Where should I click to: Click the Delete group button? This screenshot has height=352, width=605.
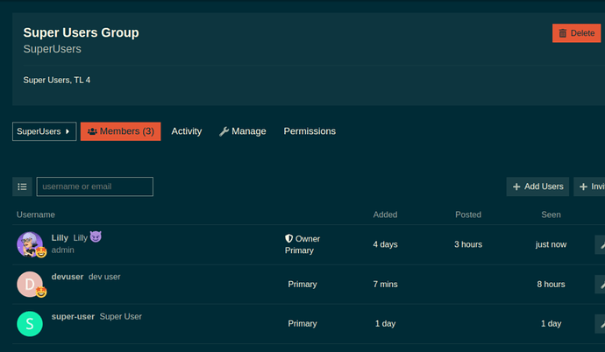point(576,33)
